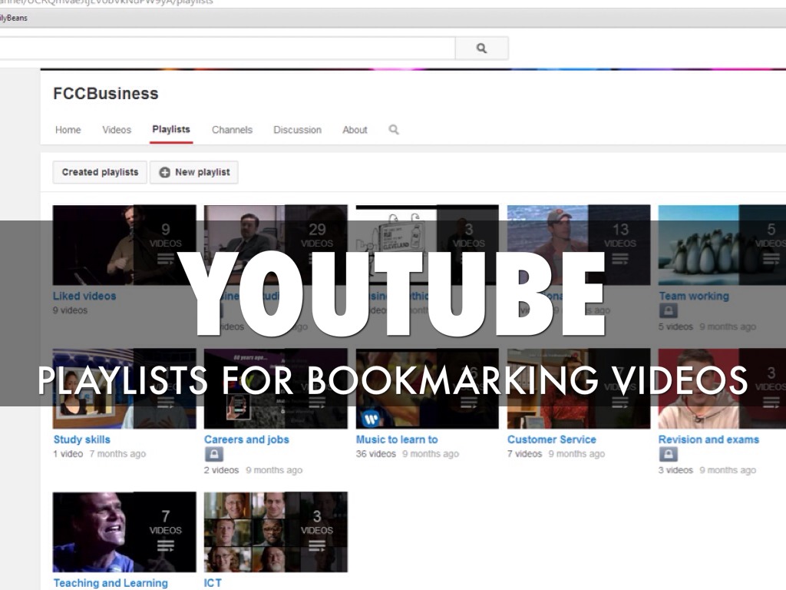Select the Home tab
786x590 pixels.
pos(68,130)
